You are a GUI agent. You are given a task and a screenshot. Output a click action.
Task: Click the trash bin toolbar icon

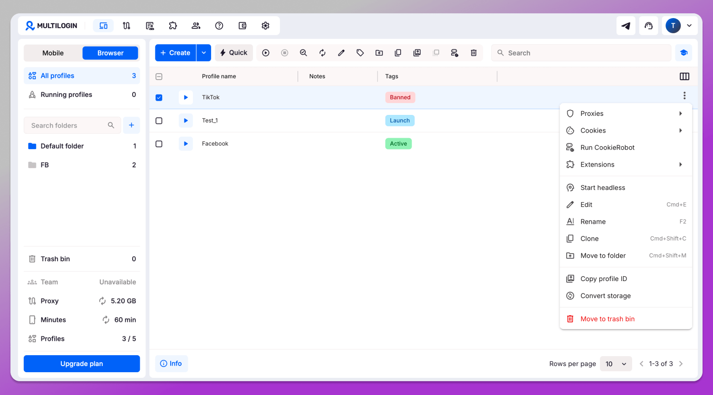click(x=473, y=53)
